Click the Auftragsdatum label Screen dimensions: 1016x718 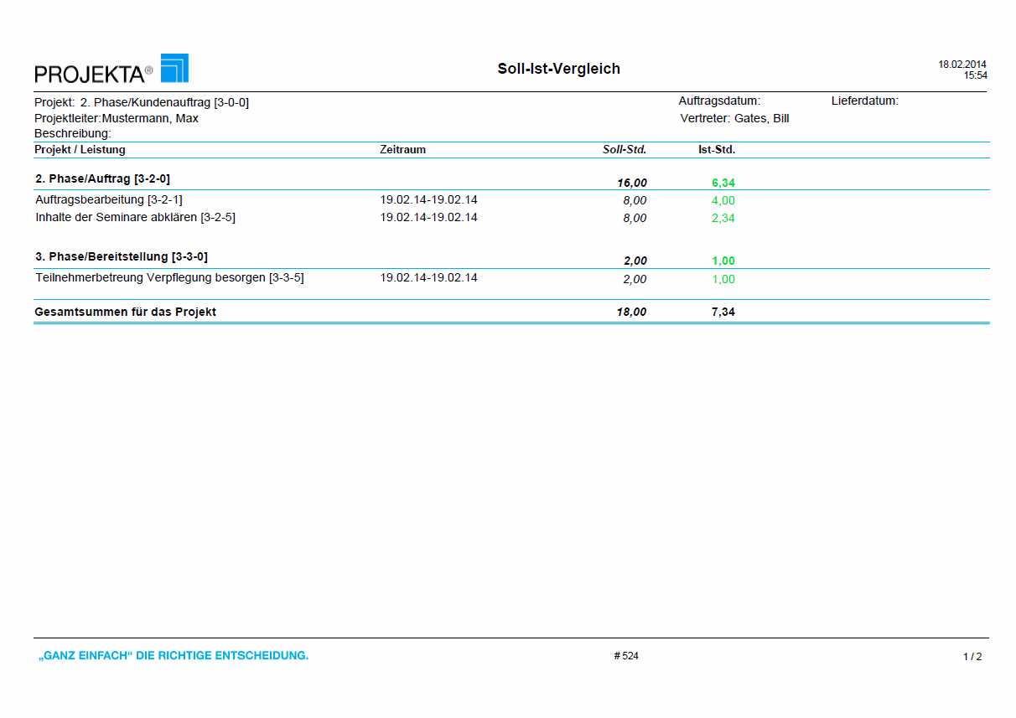(x=718, y=101)
